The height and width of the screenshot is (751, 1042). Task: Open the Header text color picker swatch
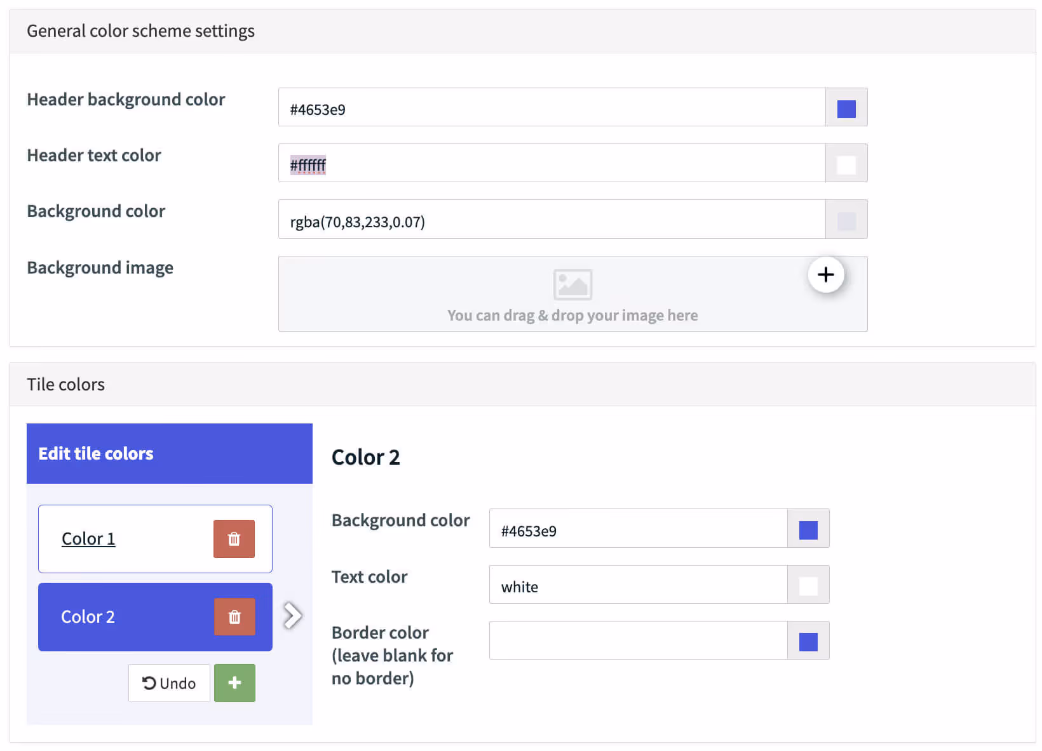click(846, 163)
